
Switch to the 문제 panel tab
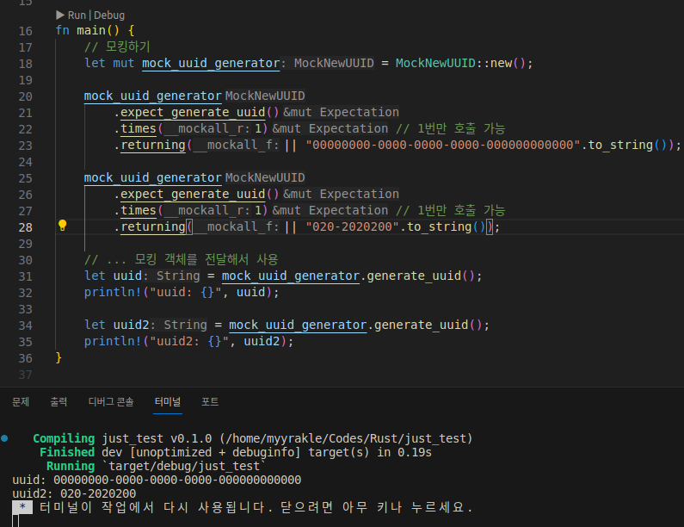click(21, 401)
